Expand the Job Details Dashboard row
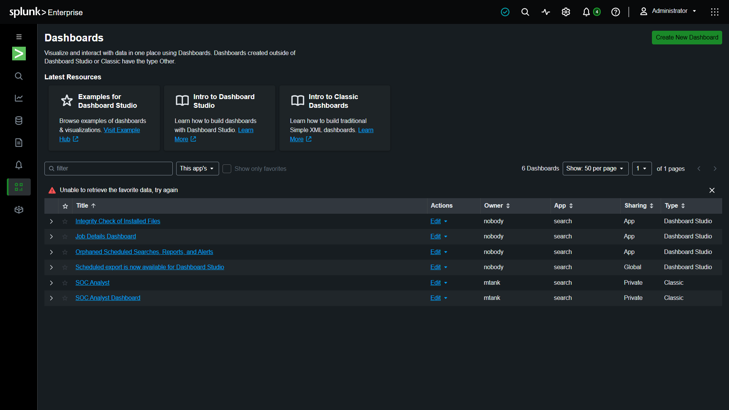Viewport: 729px width, 410px height. click(51, 237)
